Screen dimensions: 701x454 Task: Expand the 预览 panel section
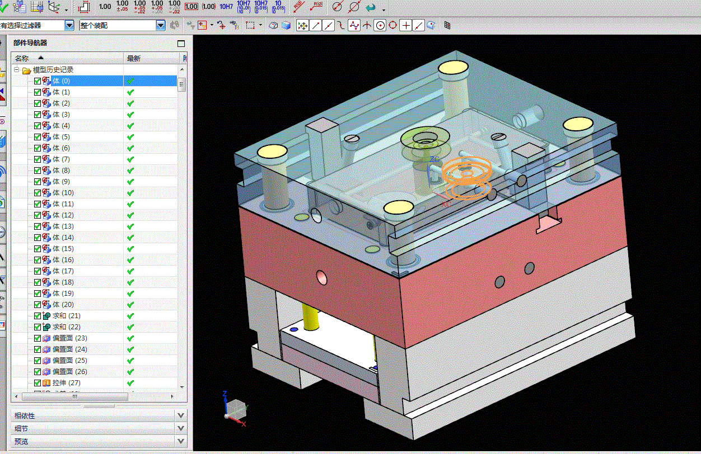tap(180, 441)
